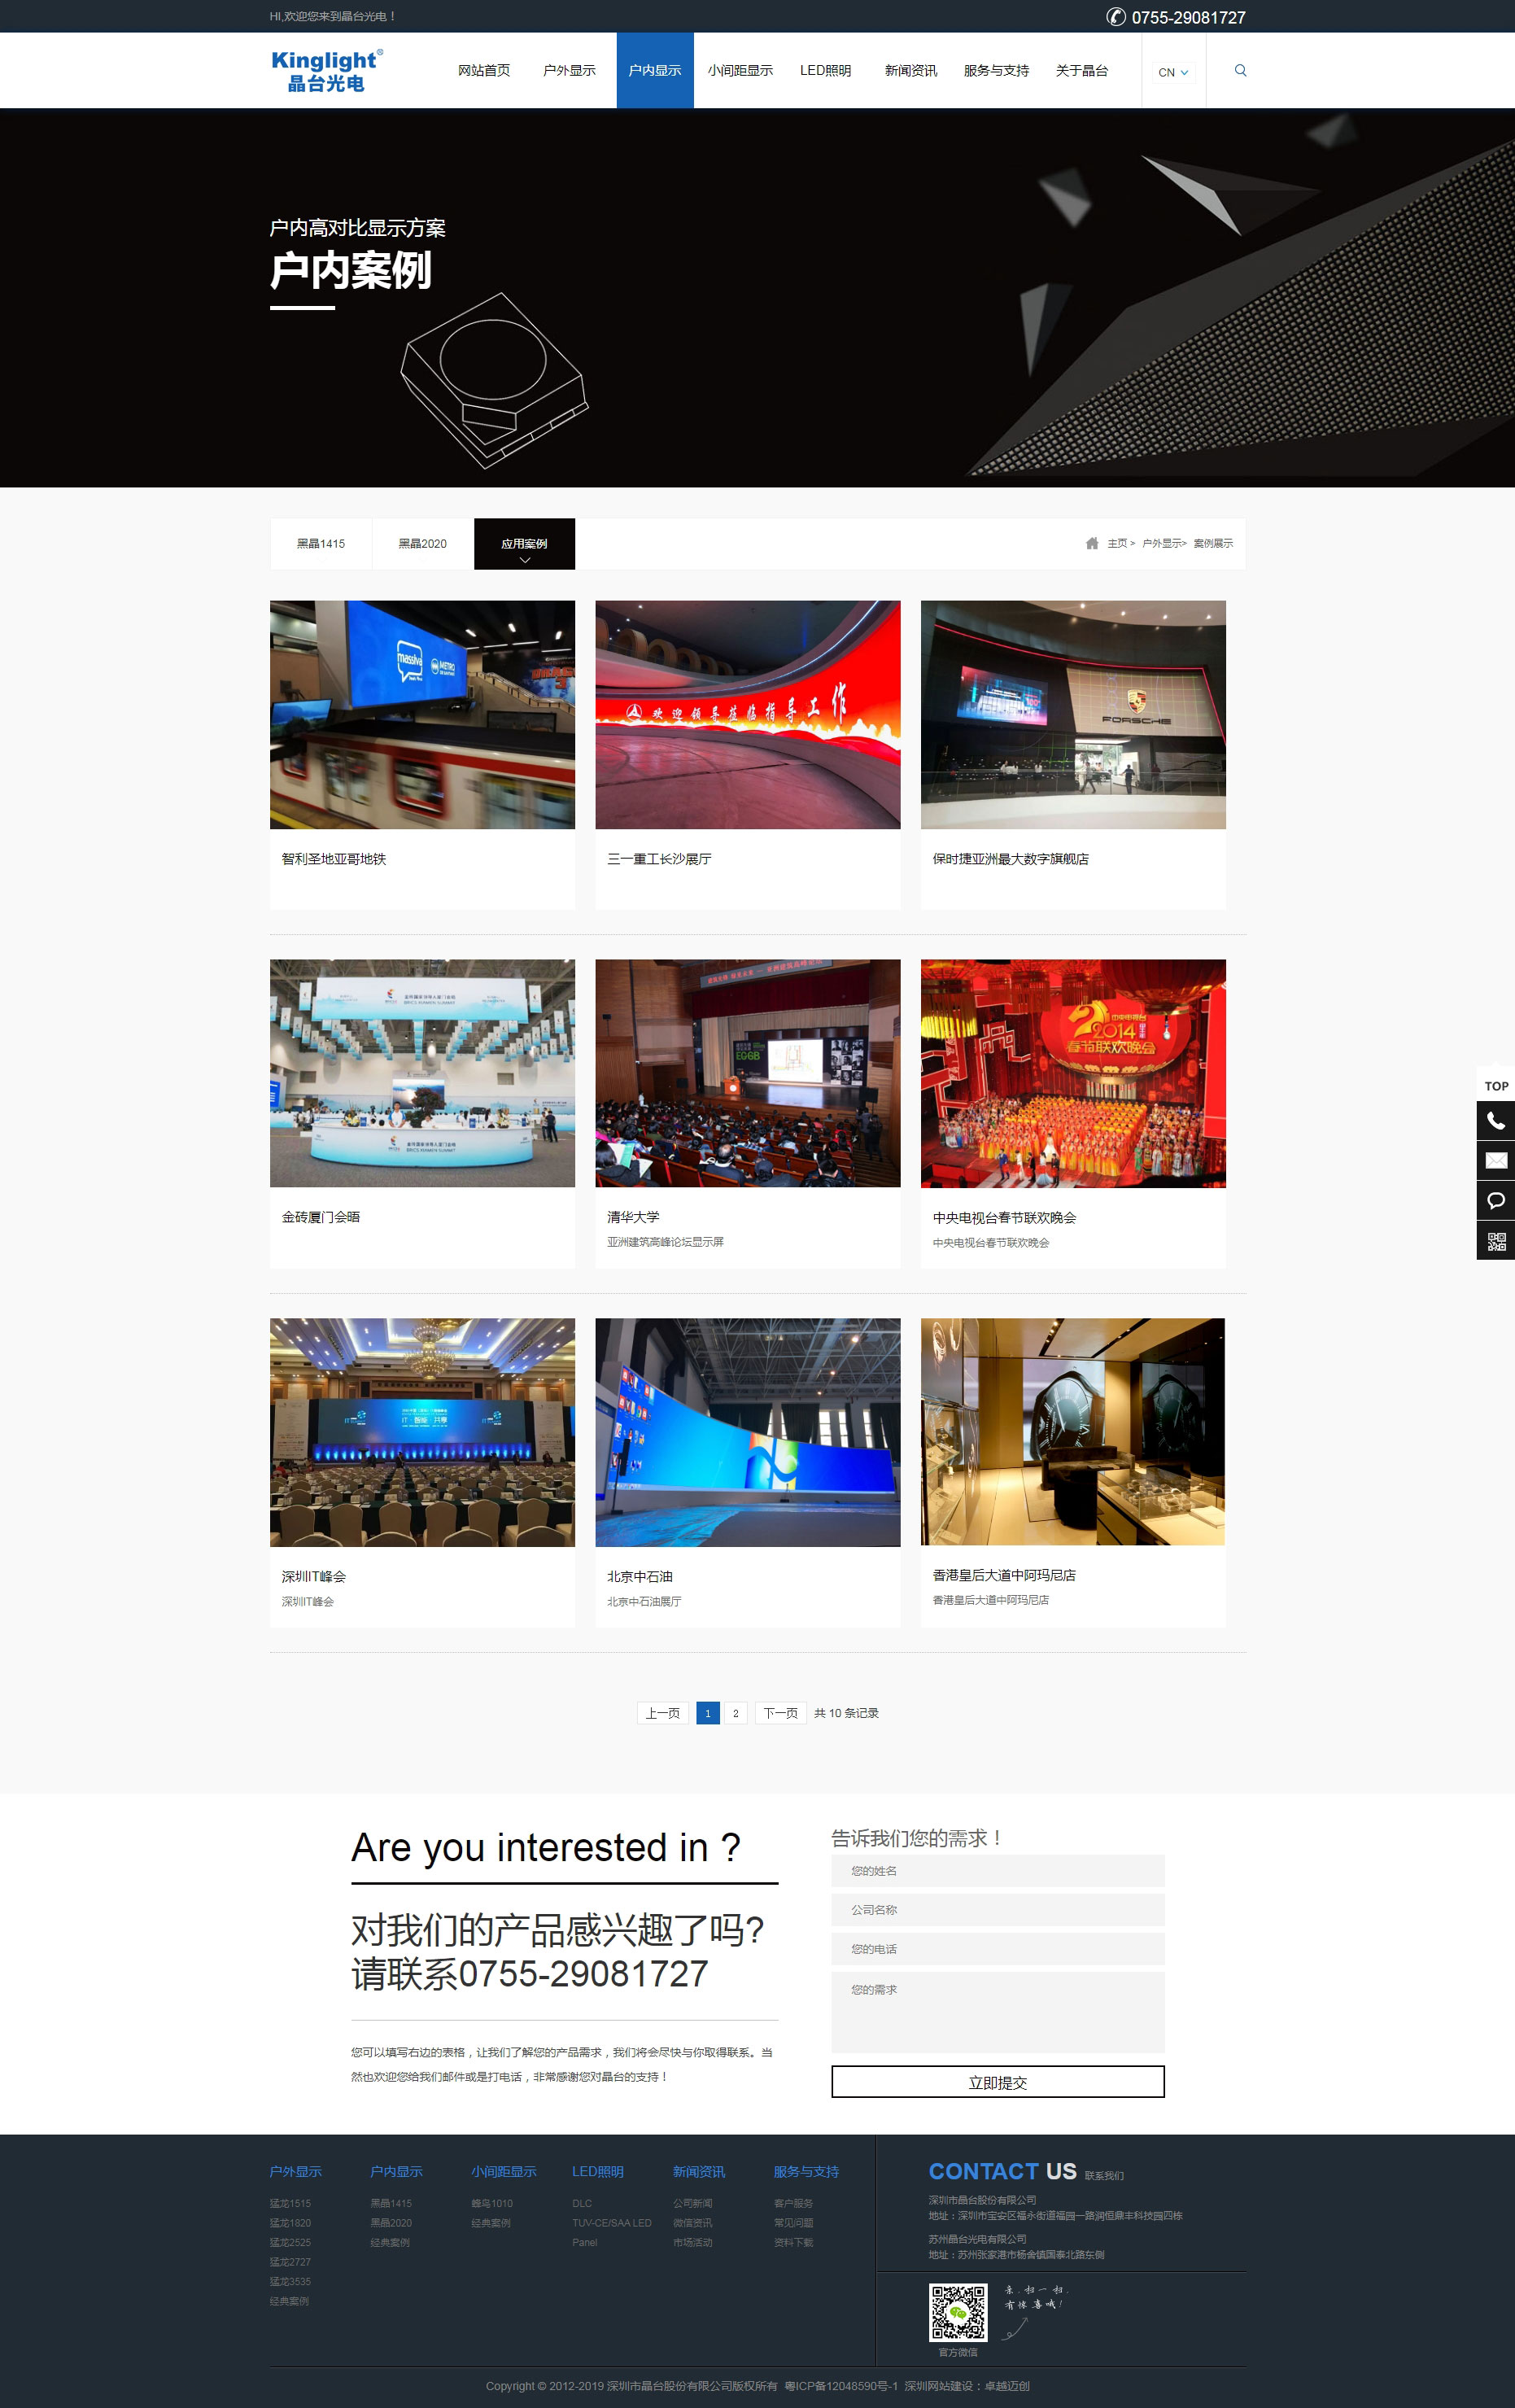1515x2408 pixels.
Task: Click the TOP back-to-top button
Action: 1495,1085
